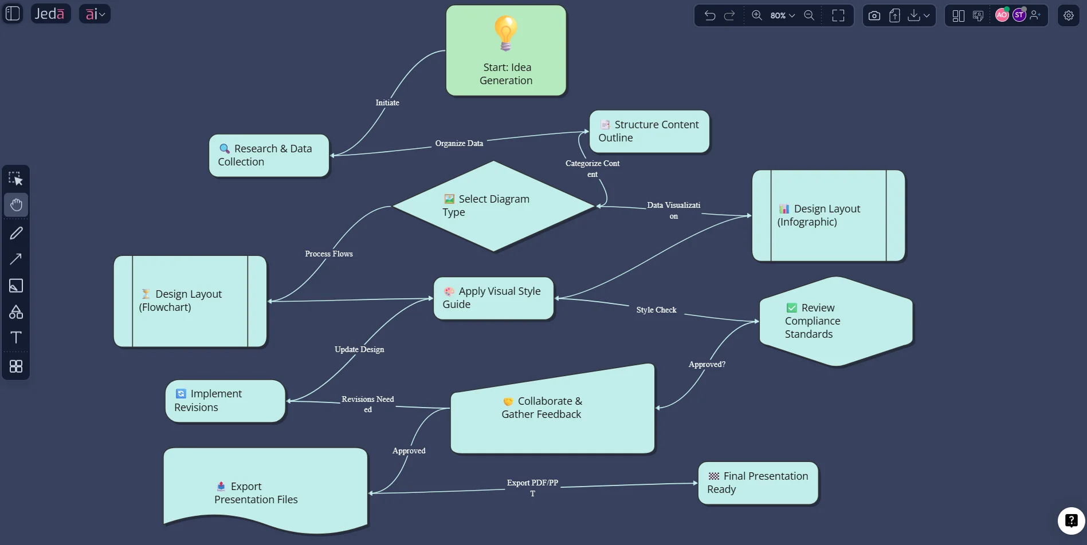Viewport: 1087px width, 545px height.
Task: Click the undo arrow
Action: 709,15
